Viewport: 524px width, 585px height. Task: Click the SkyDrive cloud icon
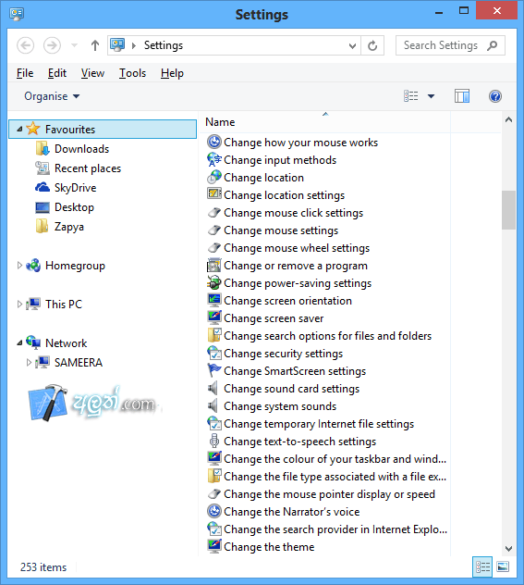[43, 187]
